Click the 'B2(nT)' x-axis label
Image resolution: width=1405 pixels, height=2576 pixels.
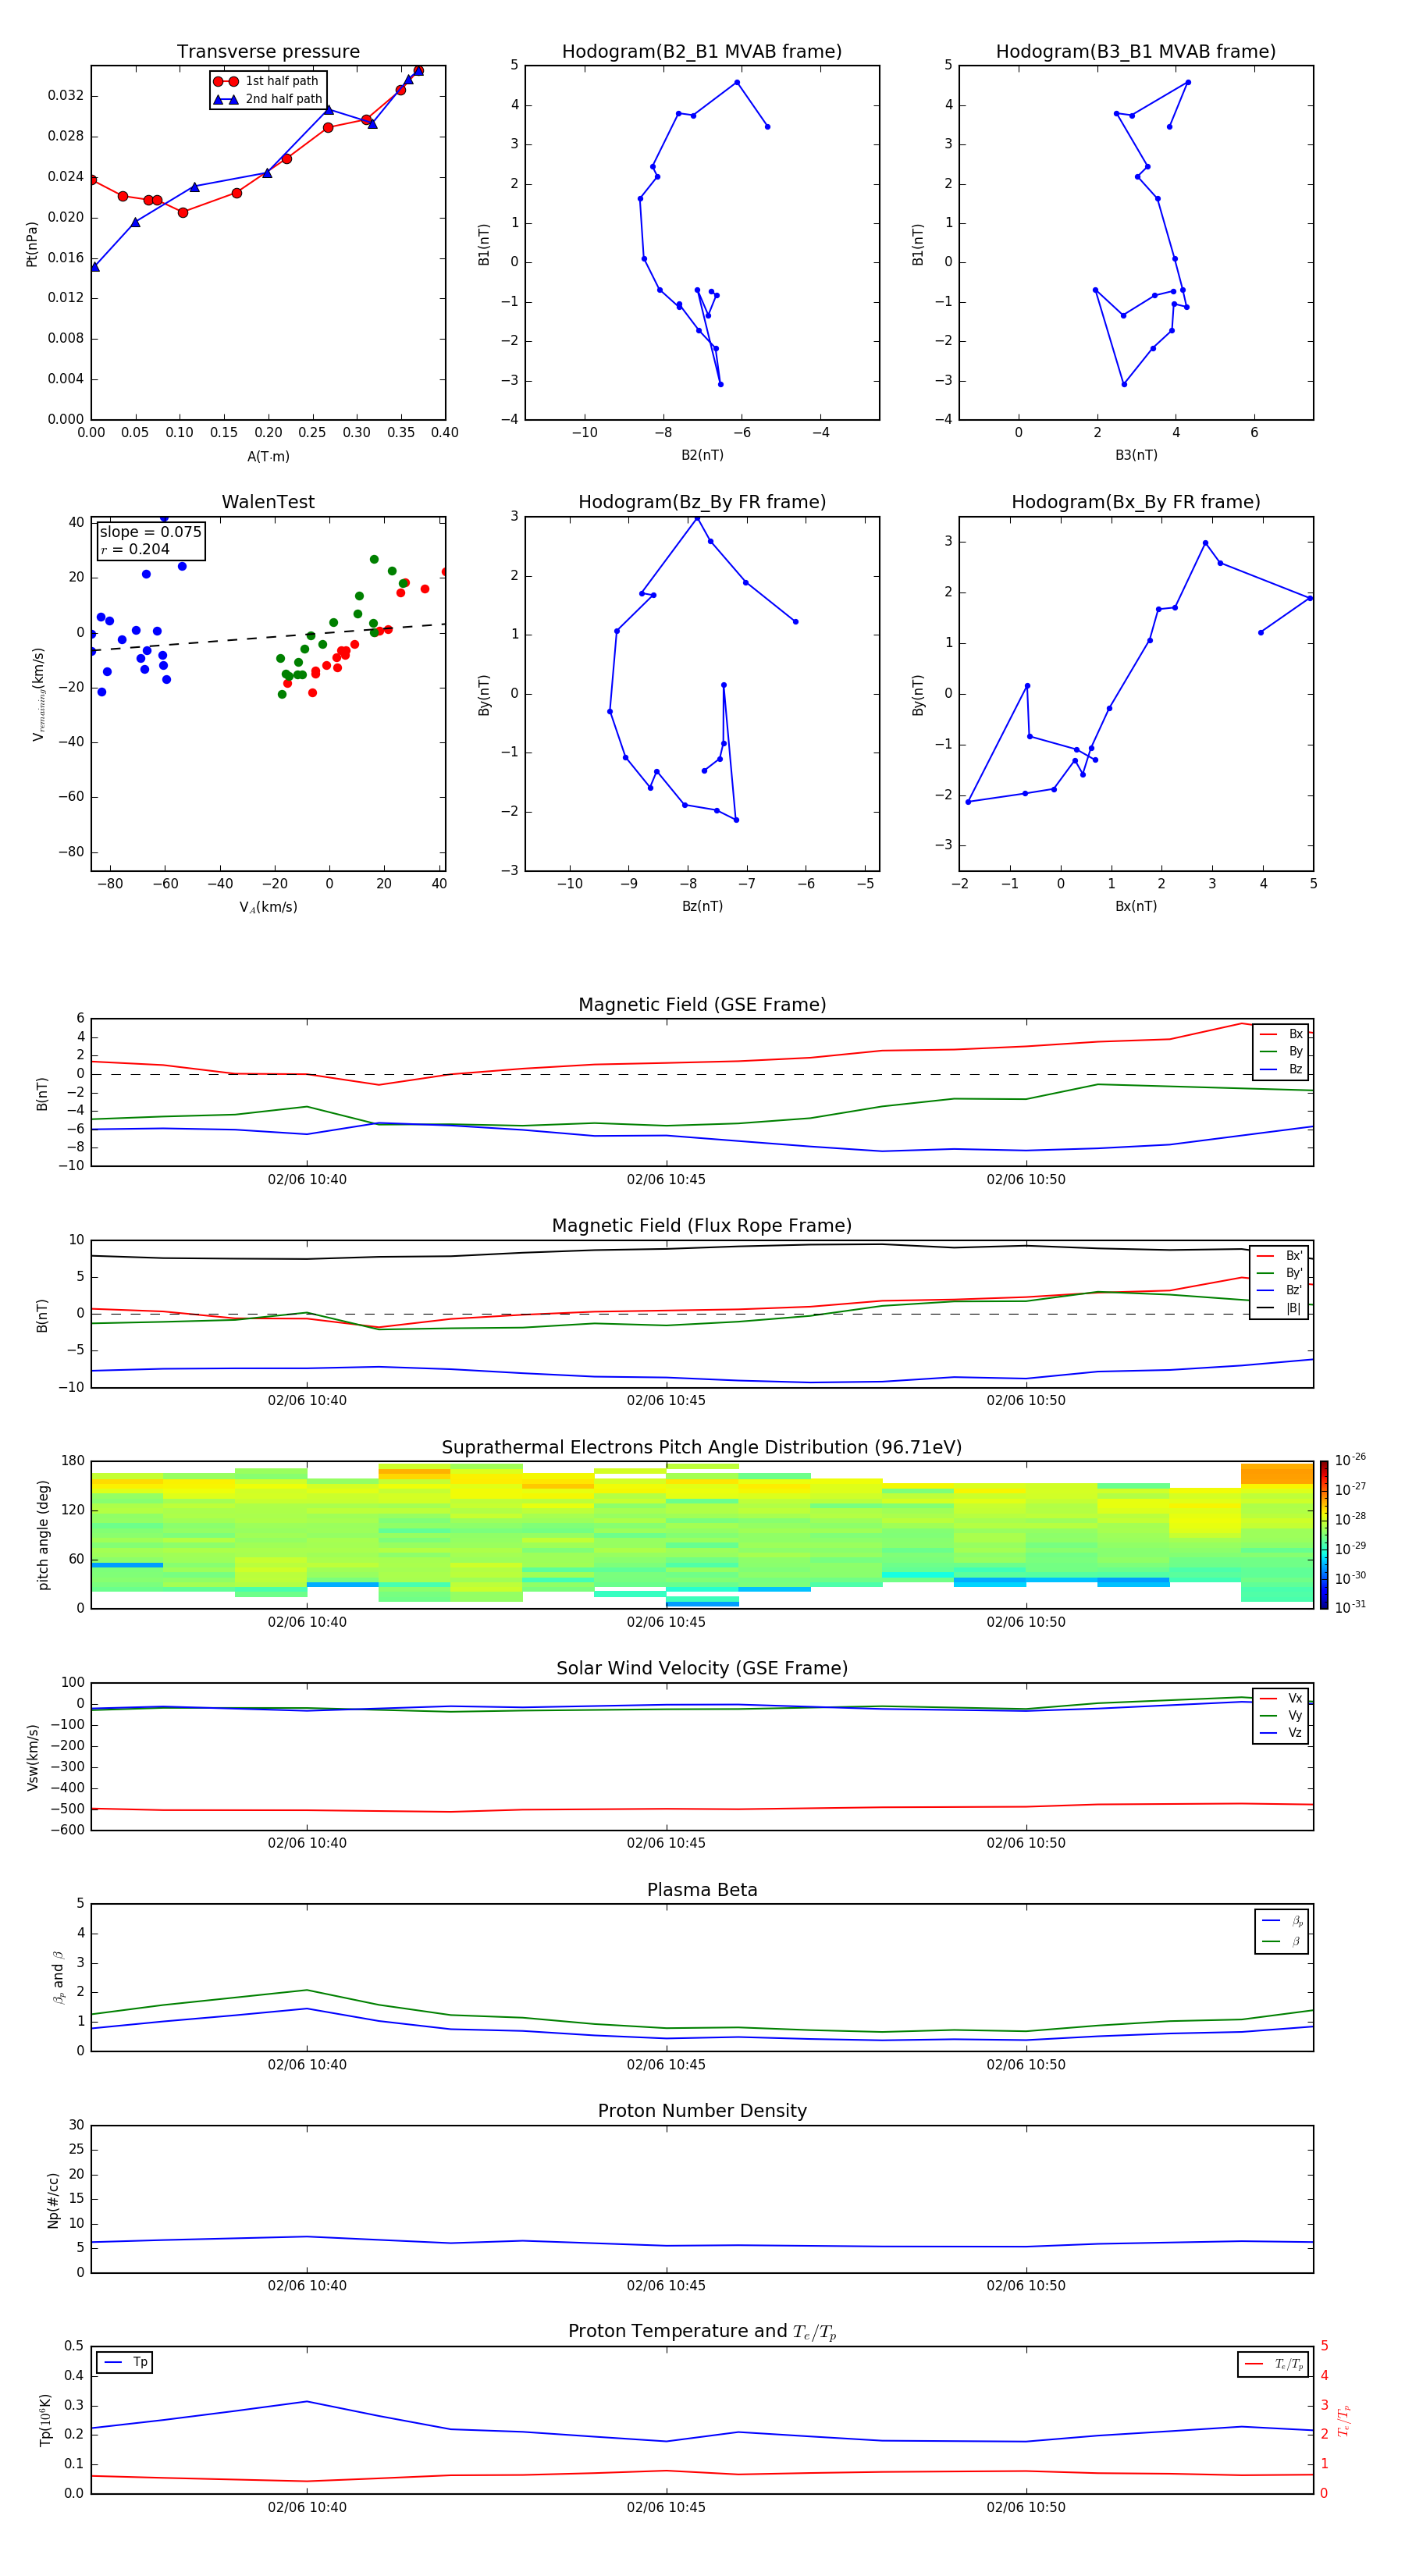point(702,455)
